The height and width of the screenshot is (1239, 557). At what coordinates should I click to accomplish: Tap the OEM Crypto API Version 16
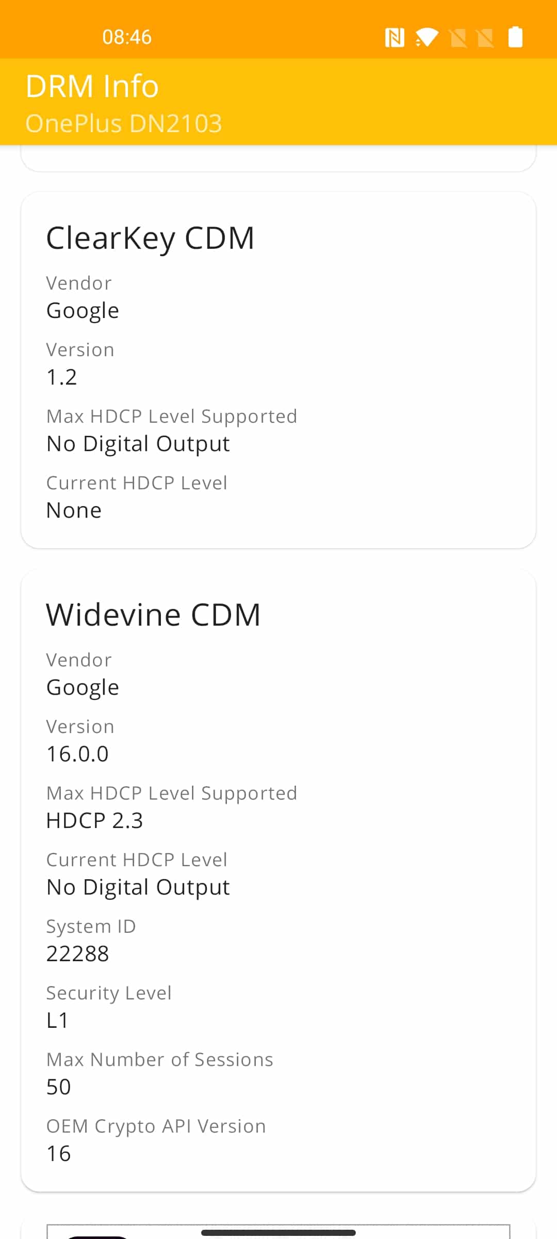58,1153
